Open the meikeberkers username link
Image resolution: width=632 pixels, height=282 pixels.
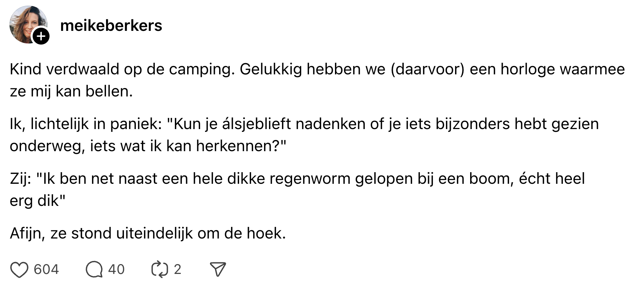point(111,26)
